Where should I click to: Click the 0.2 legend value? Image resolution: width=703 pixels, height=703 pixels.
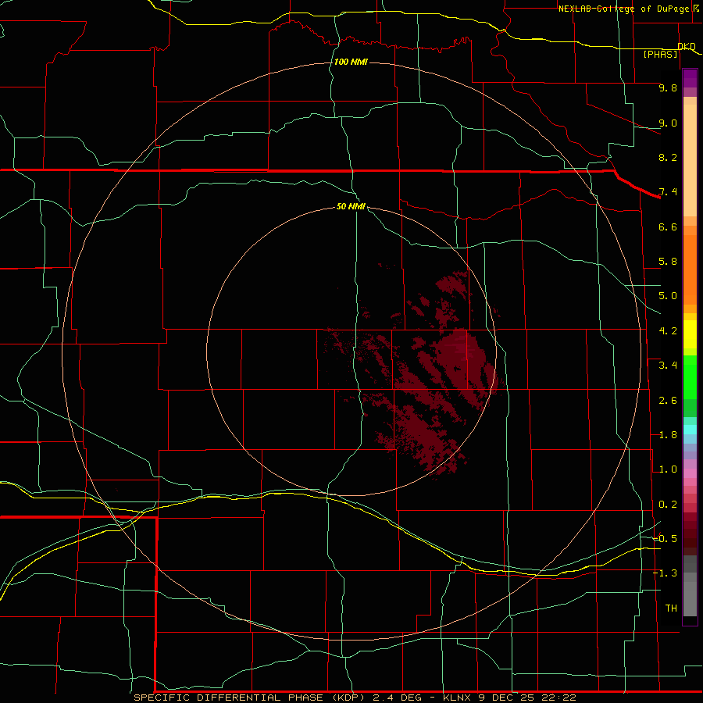tap(668, 505)
